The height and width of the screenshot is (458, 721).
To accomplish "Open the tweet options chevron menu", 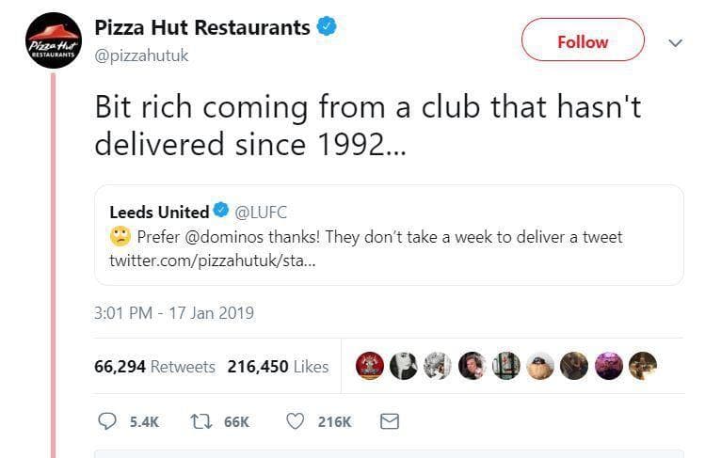I will [x=675, y=42].
